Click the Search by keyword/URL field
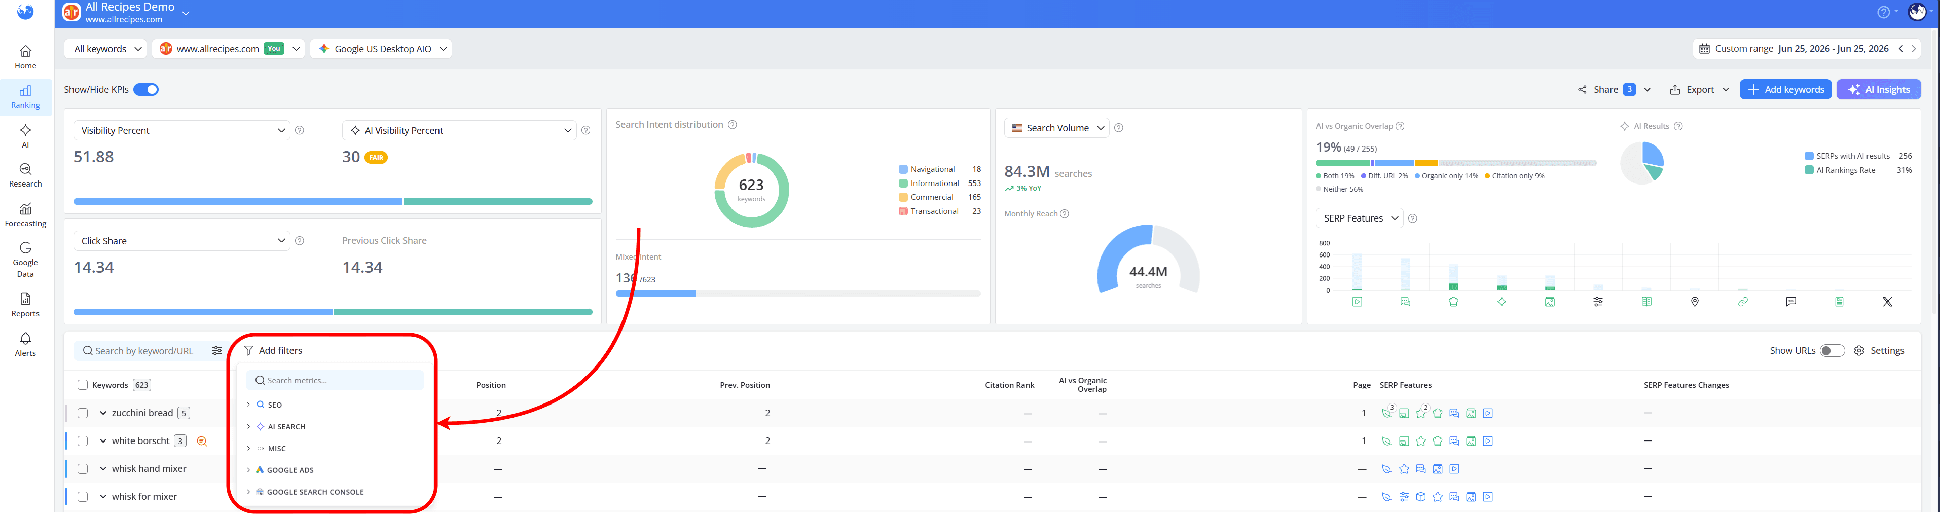The width and height of the screenshot is (1940, 514). [144, 351]
